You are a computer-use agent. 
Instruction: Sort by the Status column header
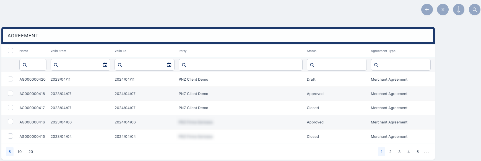(311, 51)
